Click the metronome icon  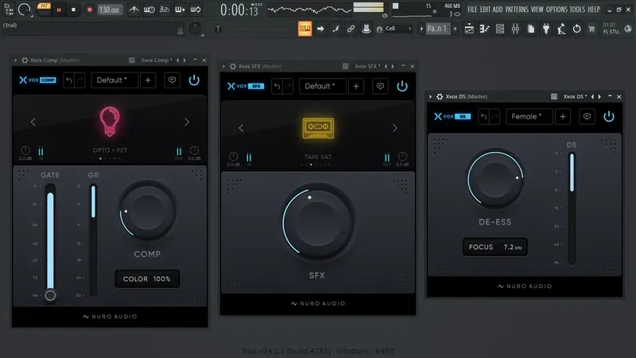click(x=134, y=10)
